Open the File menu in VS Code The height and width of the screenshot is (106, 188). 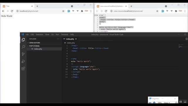(27, 34)
